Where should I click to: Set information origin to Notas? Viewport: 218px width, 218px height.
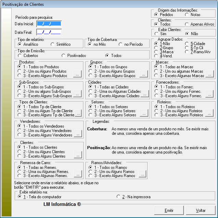(187, 15)
